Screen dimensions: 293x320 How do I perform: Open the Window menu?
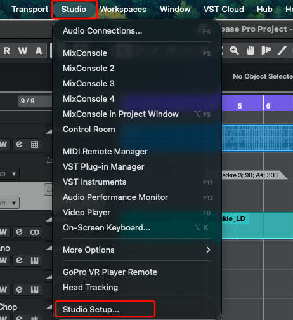[x=175, y=10]
